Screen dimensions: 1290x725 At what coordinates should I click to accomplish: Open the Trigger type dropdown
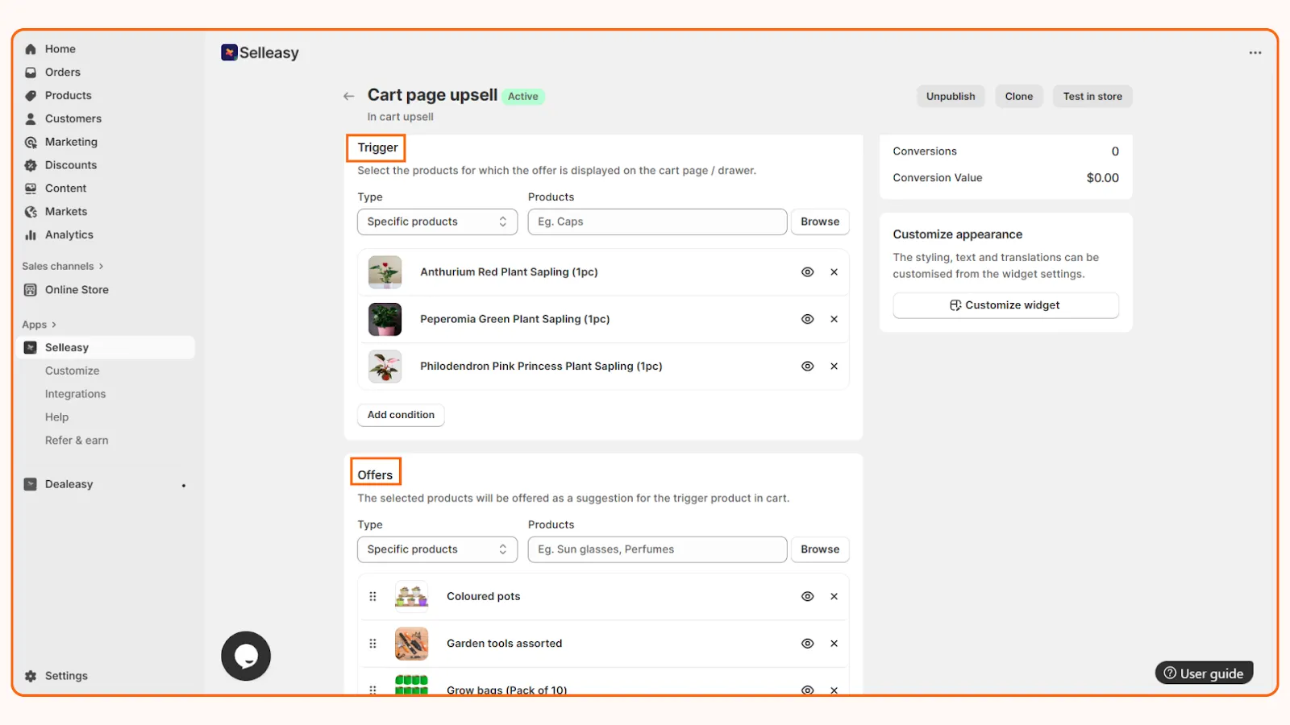pyautogui.click(x=437, y=222)
